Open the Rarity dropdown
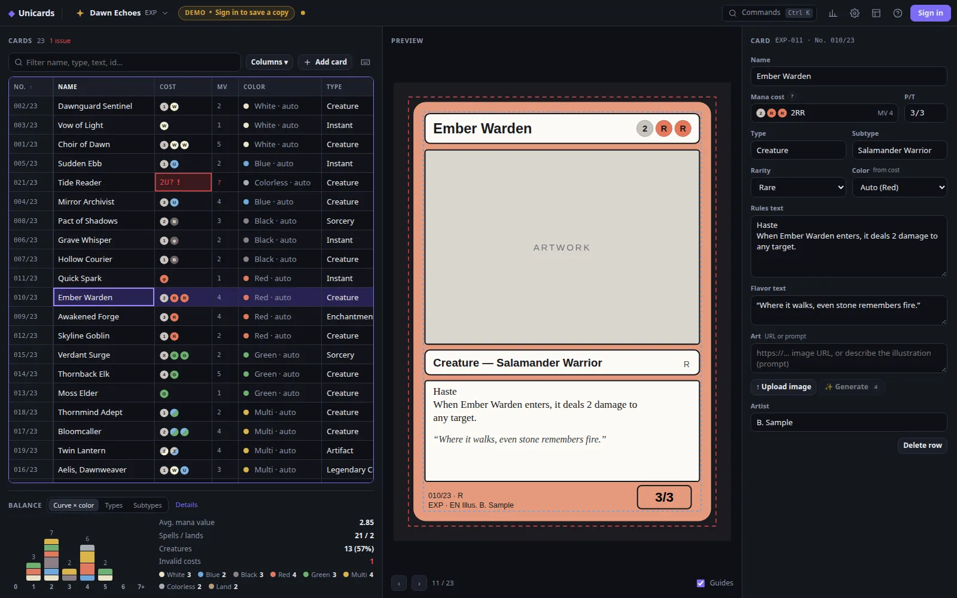Screen dimensions: 957x598 click(798, 187)
